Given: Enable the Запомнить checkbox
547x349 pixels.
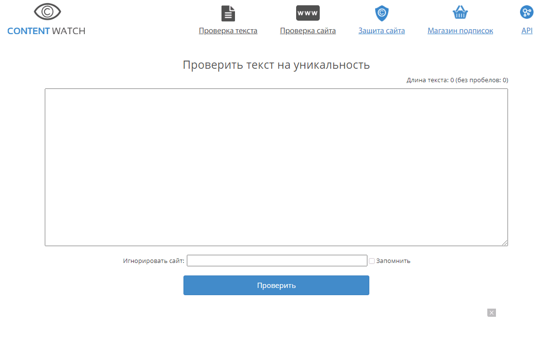Looking at the screenshot, I should point(372,261).
